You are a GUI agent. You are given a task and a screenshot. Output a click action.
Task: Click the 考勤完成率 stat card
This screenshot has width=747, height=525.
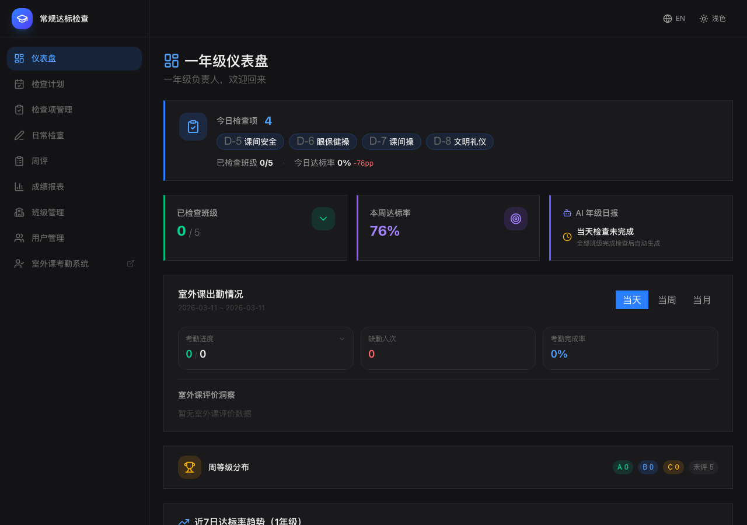click(x=630, y=348)
